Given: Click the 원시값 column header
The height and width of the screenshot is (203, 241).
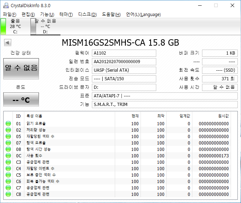Looking at the screenshot, I should click(x=223, y=116).
